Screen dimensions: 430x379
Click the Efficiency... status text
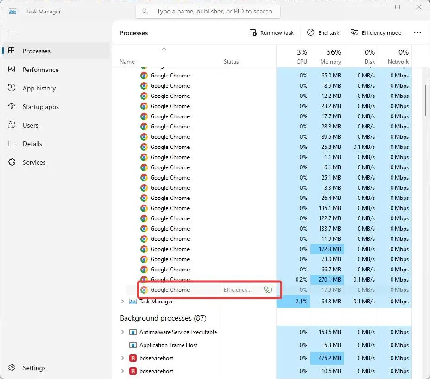point(238,290)
